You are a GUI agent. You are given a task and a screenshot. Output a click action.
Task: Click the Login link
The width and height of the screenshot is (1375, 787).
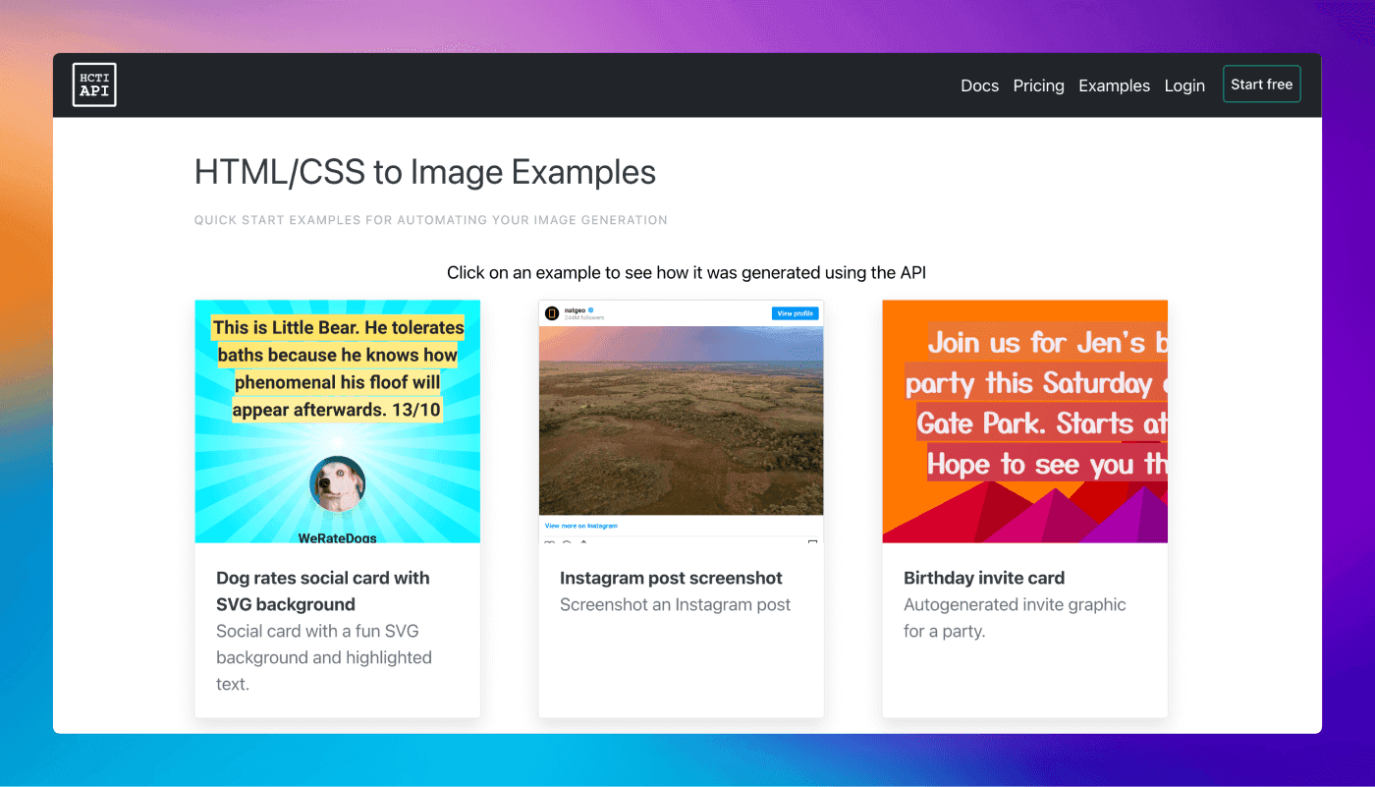[x=1184, y=85]
